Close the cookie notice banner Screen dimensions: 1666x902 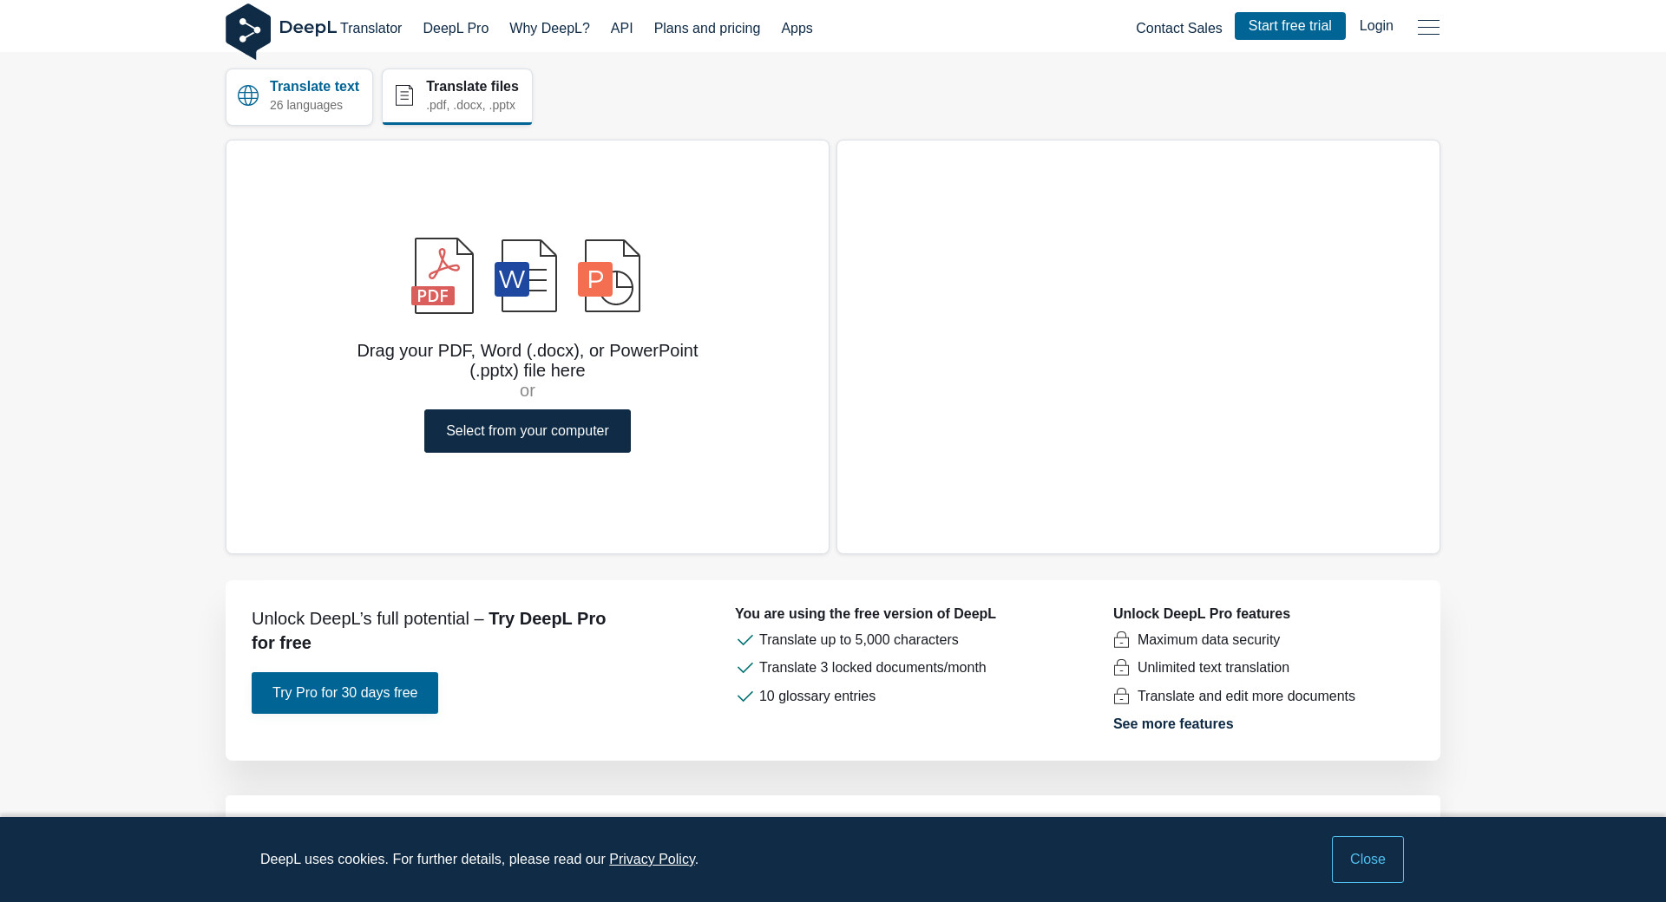tap(1368, 860)
